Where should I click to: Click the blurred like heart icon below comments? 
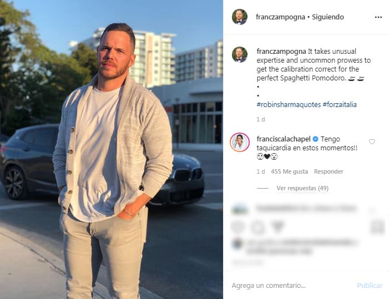tap(238, 227)
